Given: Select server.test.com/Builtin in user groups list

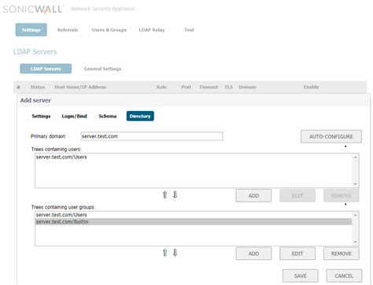Looking at the screenshot, I should [194, 222].
